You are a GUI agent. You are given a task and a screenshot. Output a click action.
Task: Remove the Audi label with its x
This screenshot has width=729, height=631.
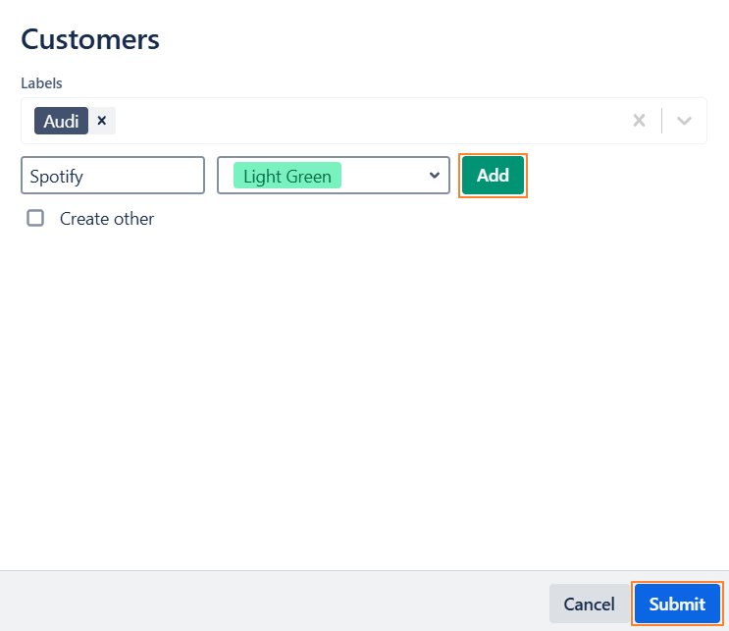coord(102,121)
